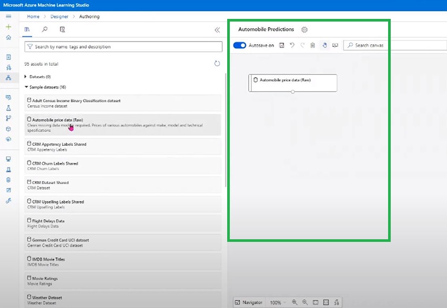Click the auto layout icon
Image resolution: width=447 pixels, height=308 pixels.
[337, 302]
